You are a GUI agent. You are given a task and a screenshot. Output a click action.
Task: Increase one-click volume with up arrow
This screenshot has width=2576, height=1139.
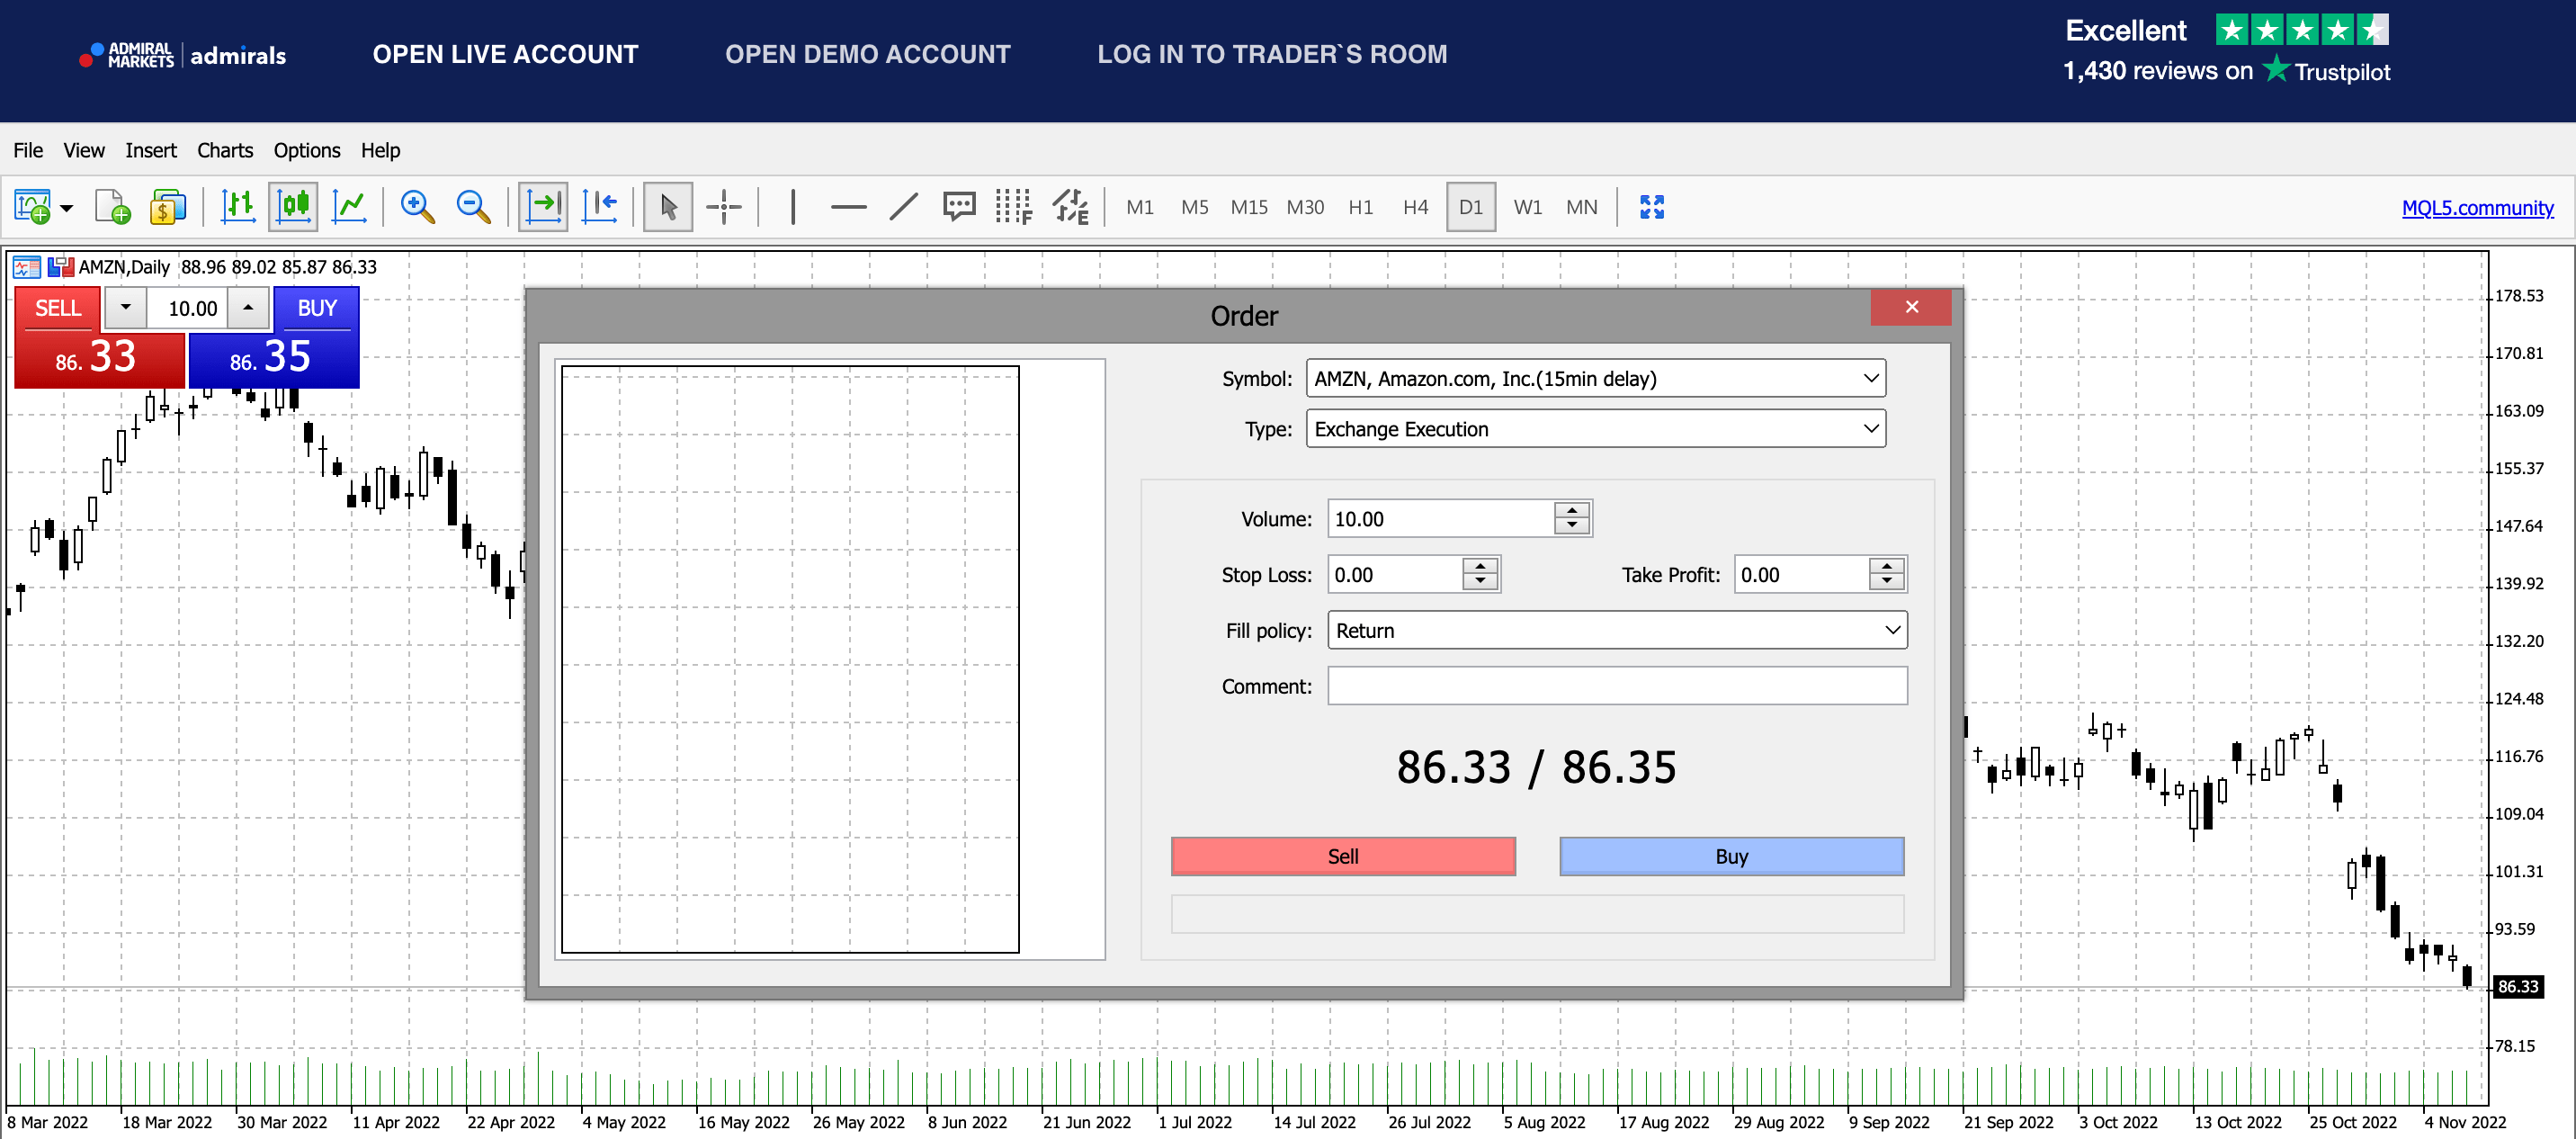coord(248,308)
